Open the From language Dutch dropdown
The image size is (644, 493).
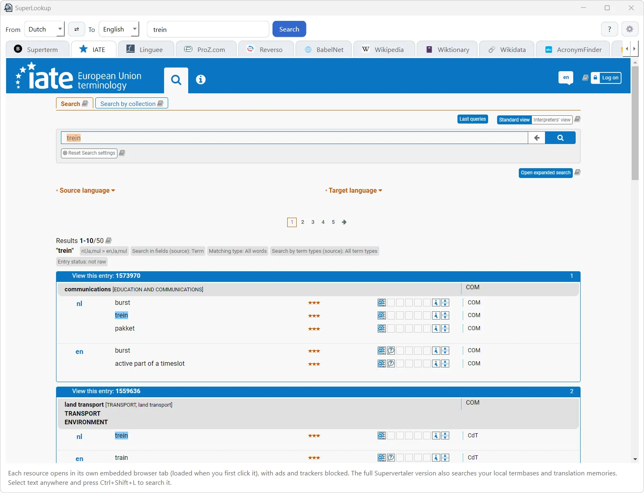coord(44,29)
